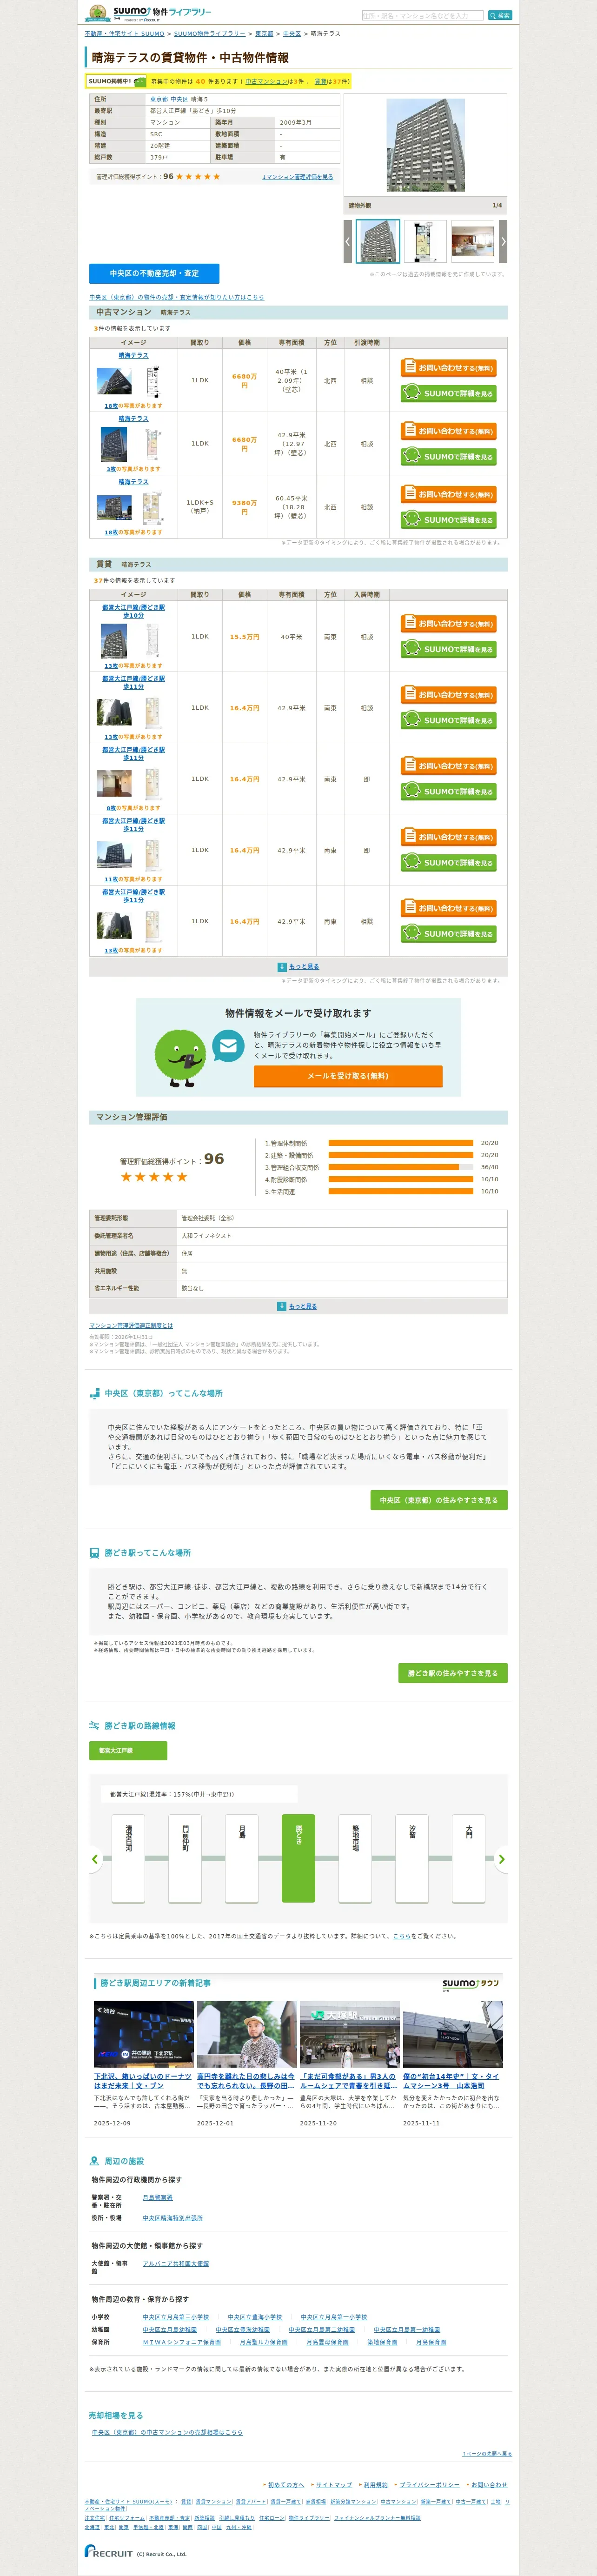Select 月島 station card
The width and height of the screenshot is (597, 2576).
pos(242,1858)
